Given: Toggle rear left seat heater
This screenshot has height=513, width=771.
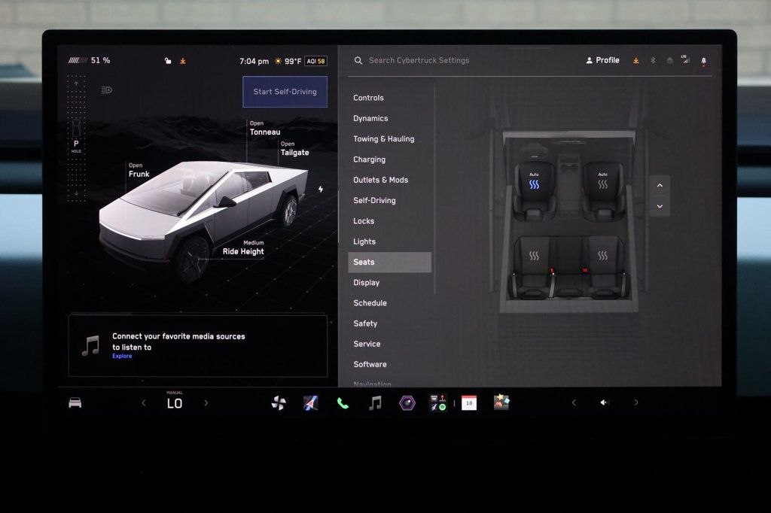Looking at the screenshot, I should [x=534, y=256].
